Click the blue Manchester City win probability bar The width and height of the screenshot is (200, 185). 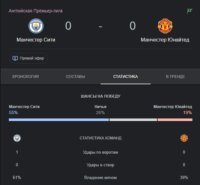(x=59, y=120)
